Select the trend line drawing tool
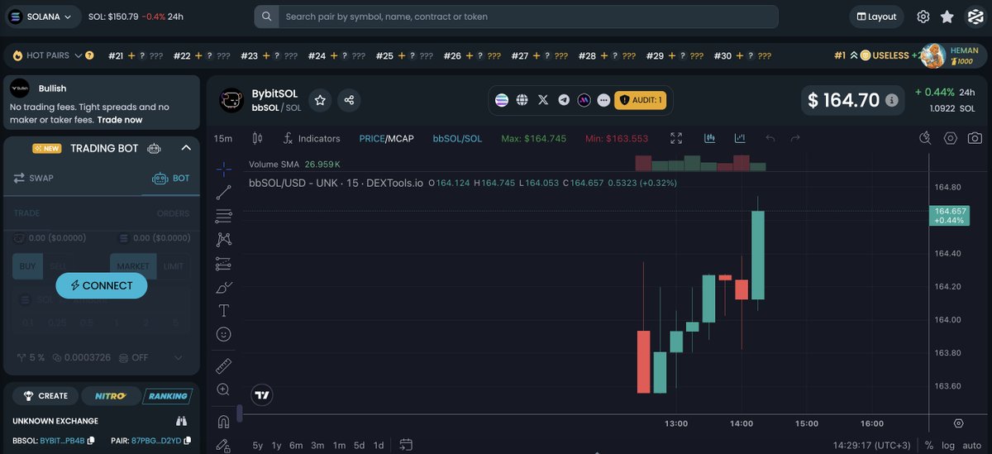Viewport: 992px width, 454px height. click(223, 193)
